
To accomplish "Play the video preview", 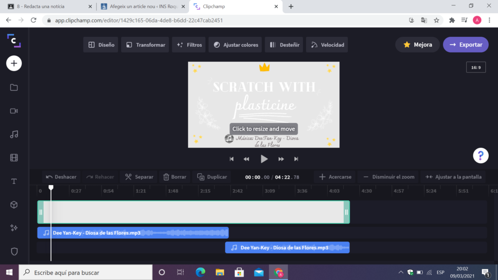I will [x=264, y=159].
